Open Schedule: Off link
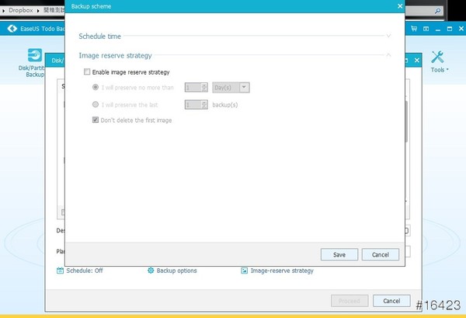The width and height of the screenshot is (466, 318). (x=85, y=271)
